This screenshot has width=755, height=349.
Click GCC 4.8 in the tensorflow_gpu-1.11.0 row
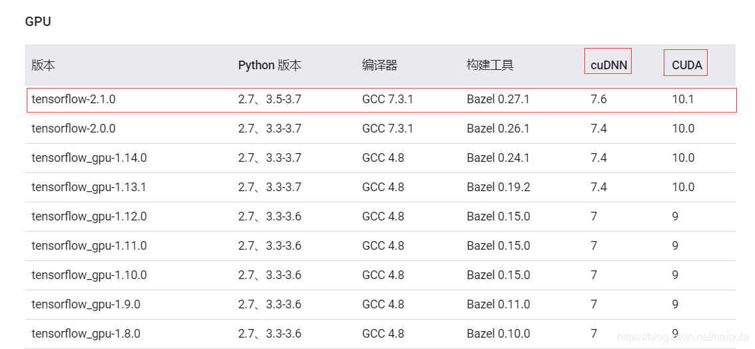point(382,246)
